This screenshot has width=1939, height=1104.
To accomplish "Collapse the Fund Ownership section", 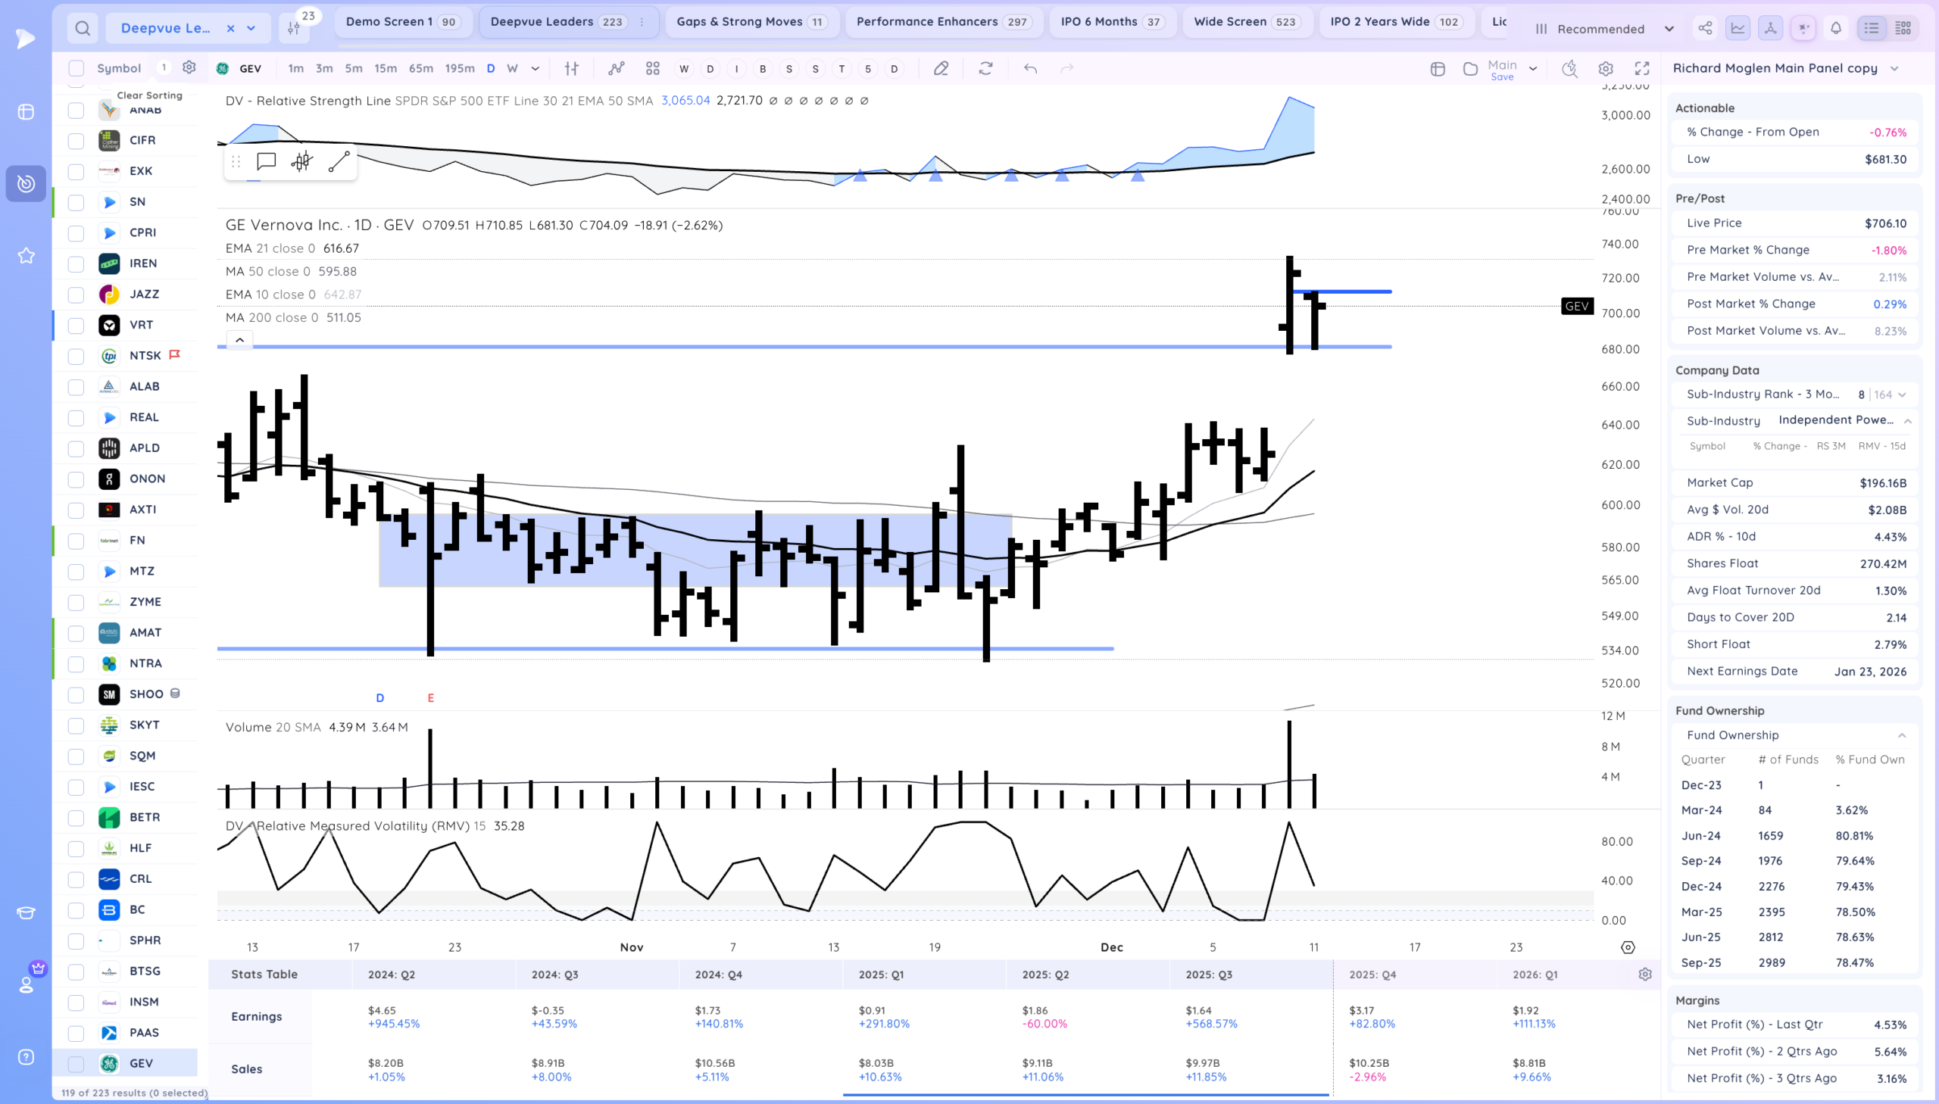I will click(x=1901, y=735).
